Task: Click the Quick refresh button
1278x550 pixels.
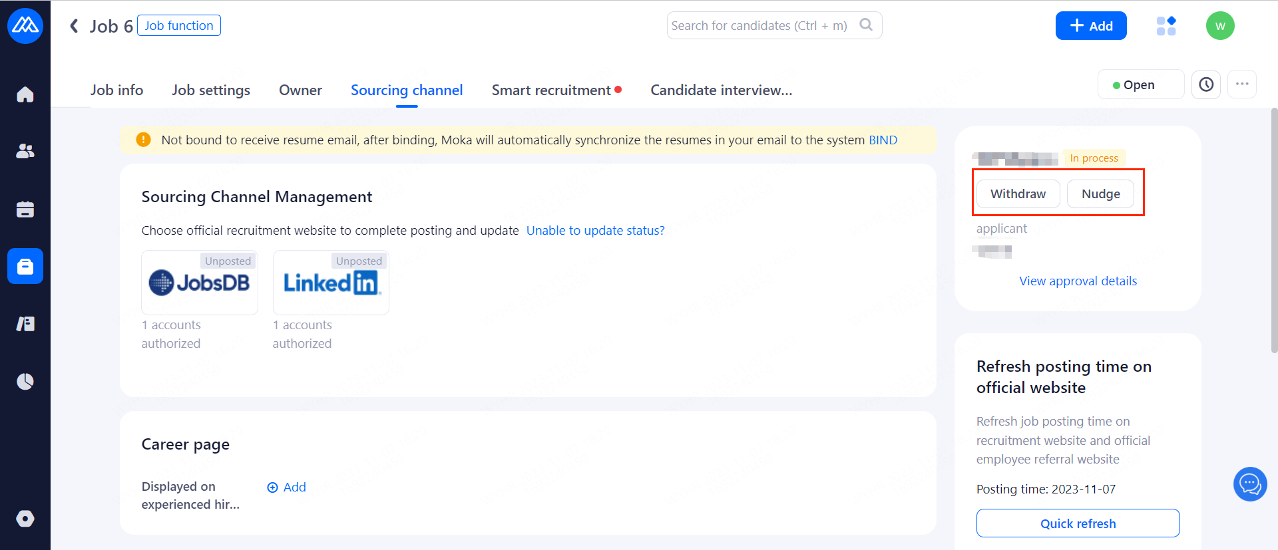Action: [1078, 523]
